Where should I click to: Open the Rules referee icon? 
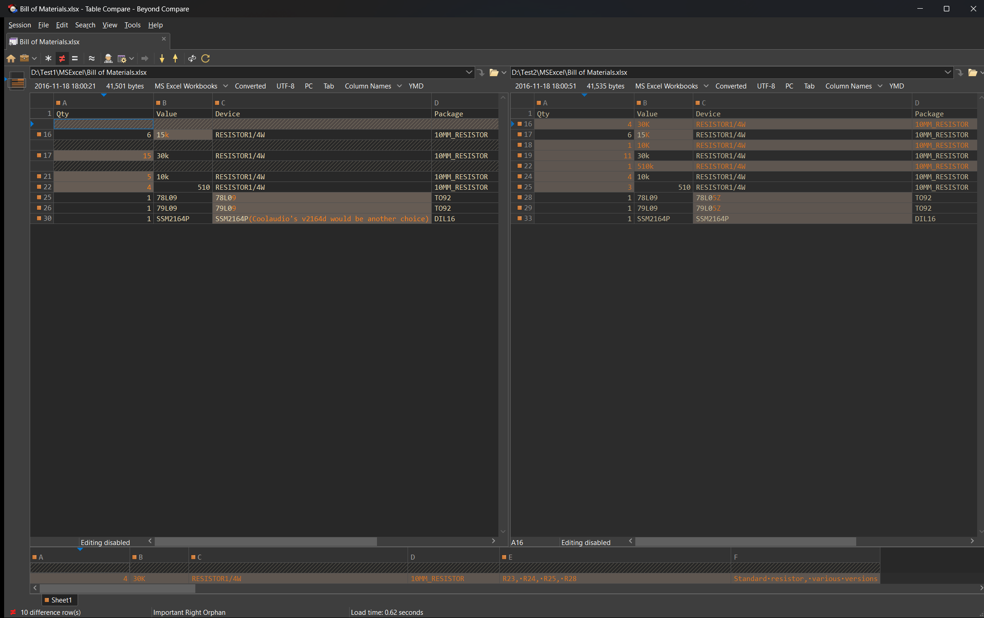(x=108, y=58)
